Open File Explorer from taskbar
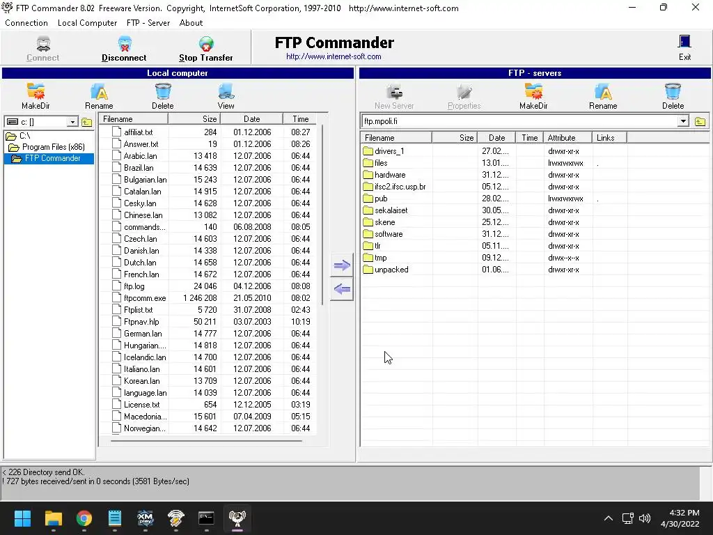Screen dimensions: 713x535 click(x=53, y=518)
